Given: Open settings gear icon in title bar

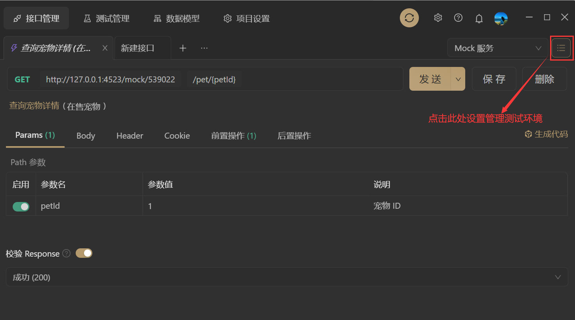Looking at the screenshot, I should [438, 18].
